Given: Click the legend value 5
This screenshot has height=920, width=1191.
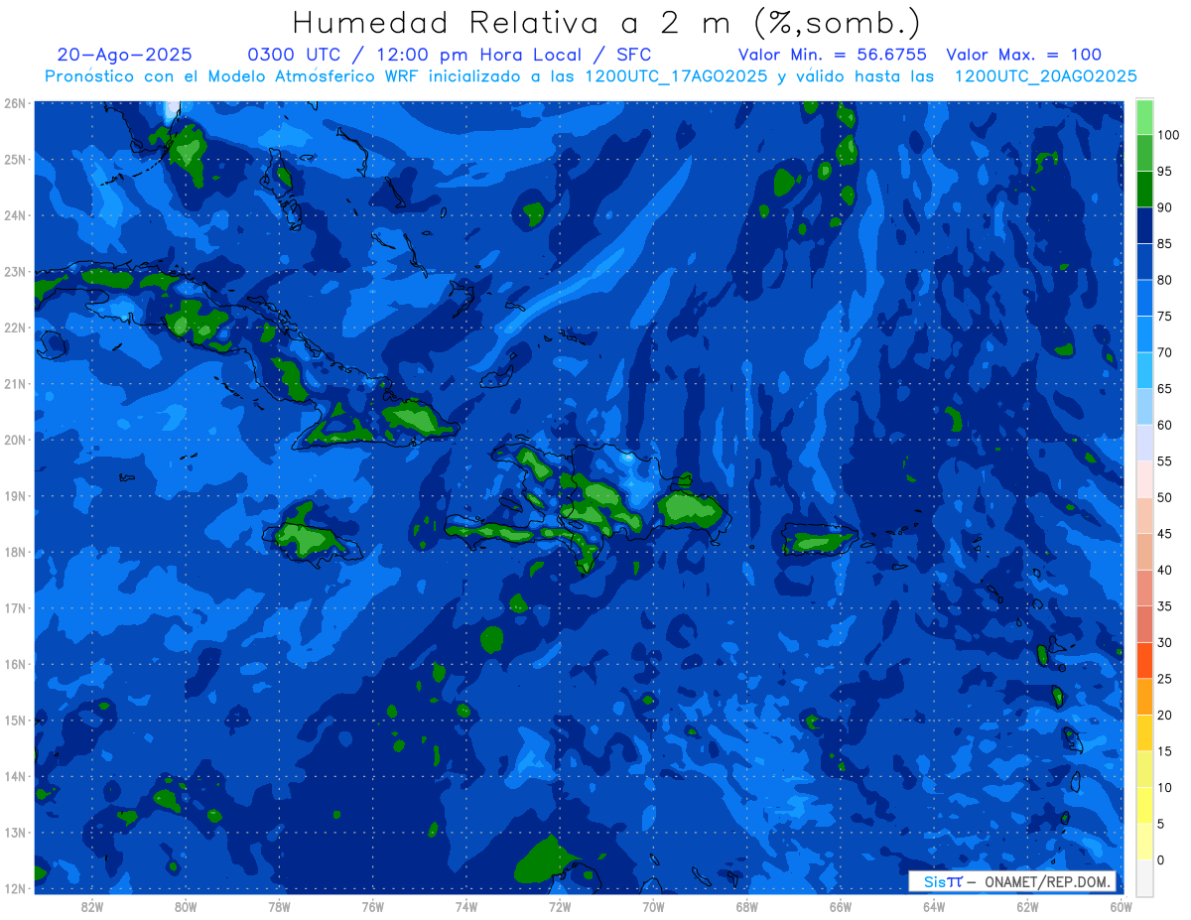Looking at the screenshot, I should [1160, 824].
